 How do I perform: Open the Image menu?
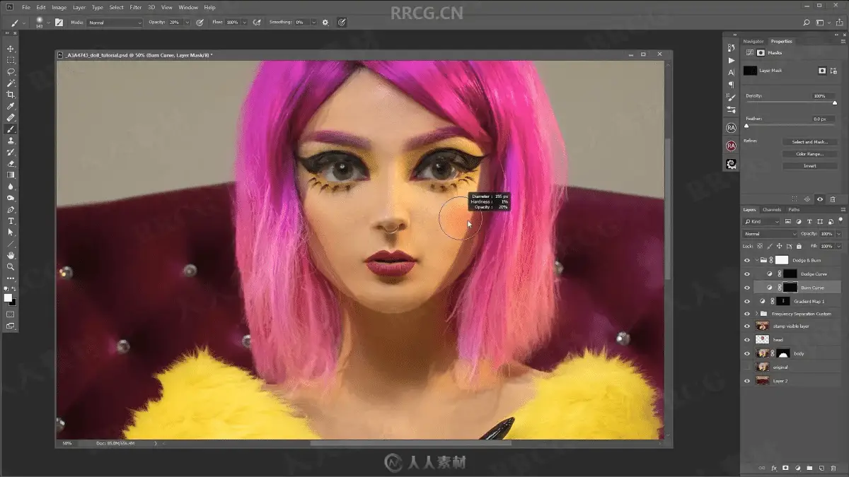point(59,7)
